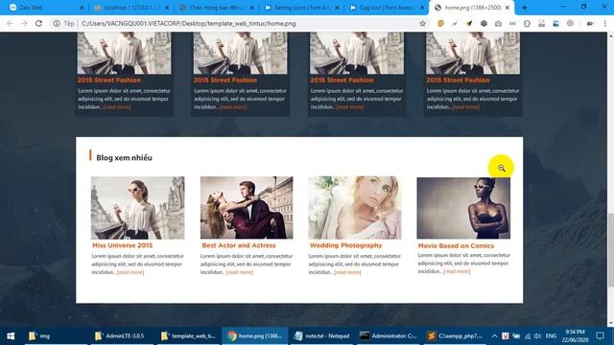The width and height of the screenshot is (614, 345).
Task: Close the Chào mừng bạn đến tab
Action: [252, 8]
